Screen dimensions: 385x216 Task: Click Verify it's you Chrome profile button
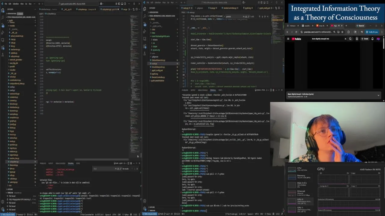[x=372, y=32]
